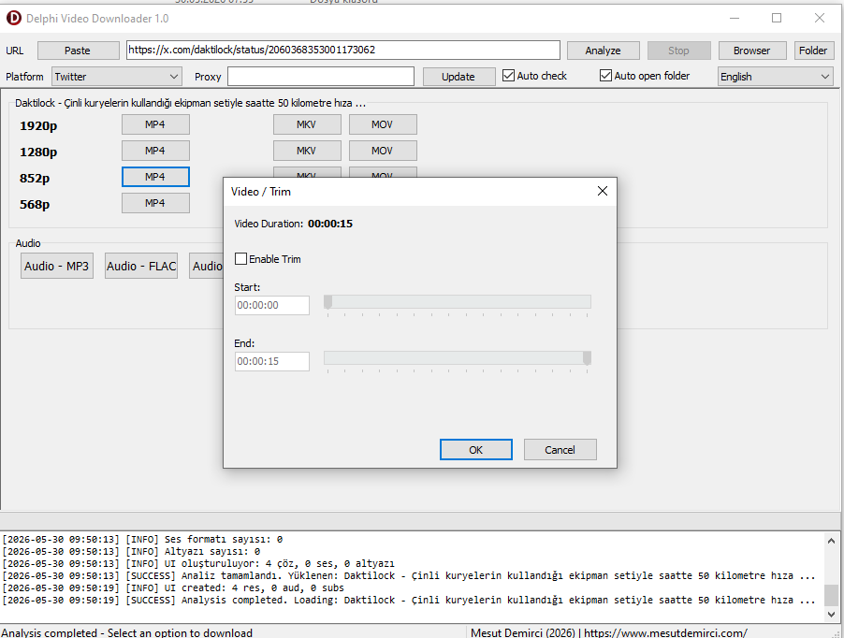The width and height of the screenshot is (844, 638).
Task: Click the 568p MP4 button
Action: pyautogui.click(x=155, y=203)
